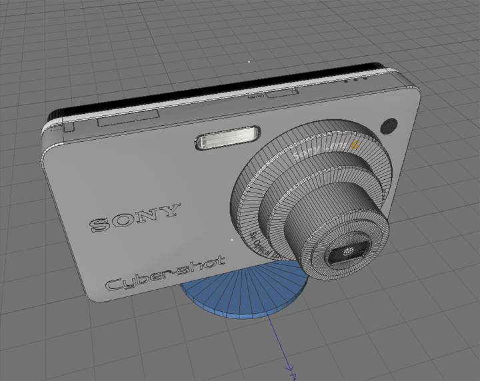
Task: Click the Sony Lens G text on lens ring
Action: (x=325, y=149)
